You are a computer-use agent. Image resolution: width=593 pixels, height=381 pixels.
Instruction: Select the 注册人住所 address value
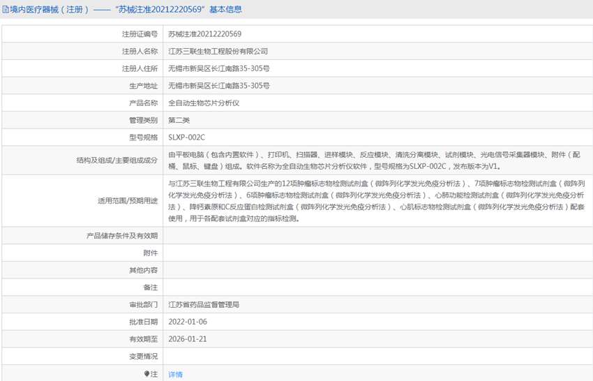[219, 68]
